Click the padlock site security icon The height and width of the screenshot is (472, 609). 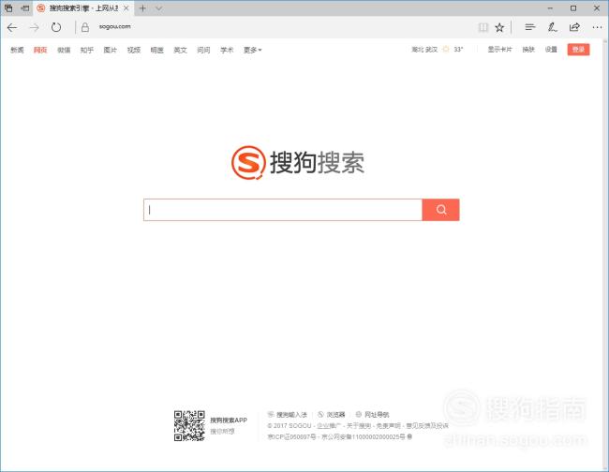point(85,27)
